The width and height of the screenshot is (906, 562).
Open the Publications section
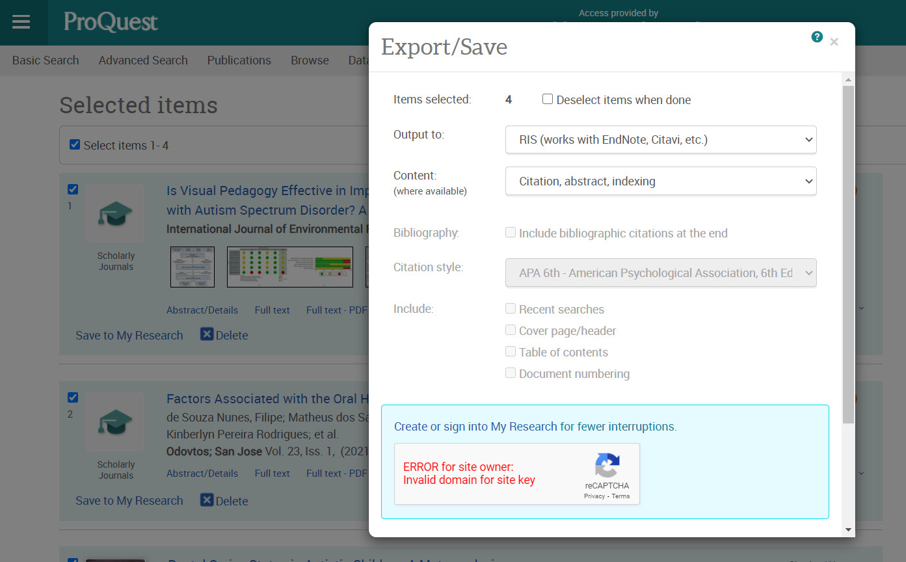pos(239,60)
